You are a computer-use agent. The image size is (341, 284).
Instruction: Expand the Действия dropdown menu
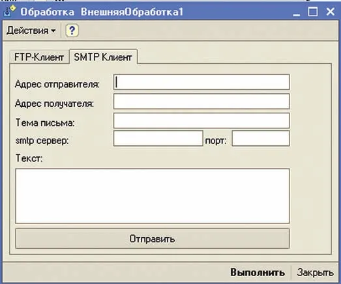tap(31, 31)
